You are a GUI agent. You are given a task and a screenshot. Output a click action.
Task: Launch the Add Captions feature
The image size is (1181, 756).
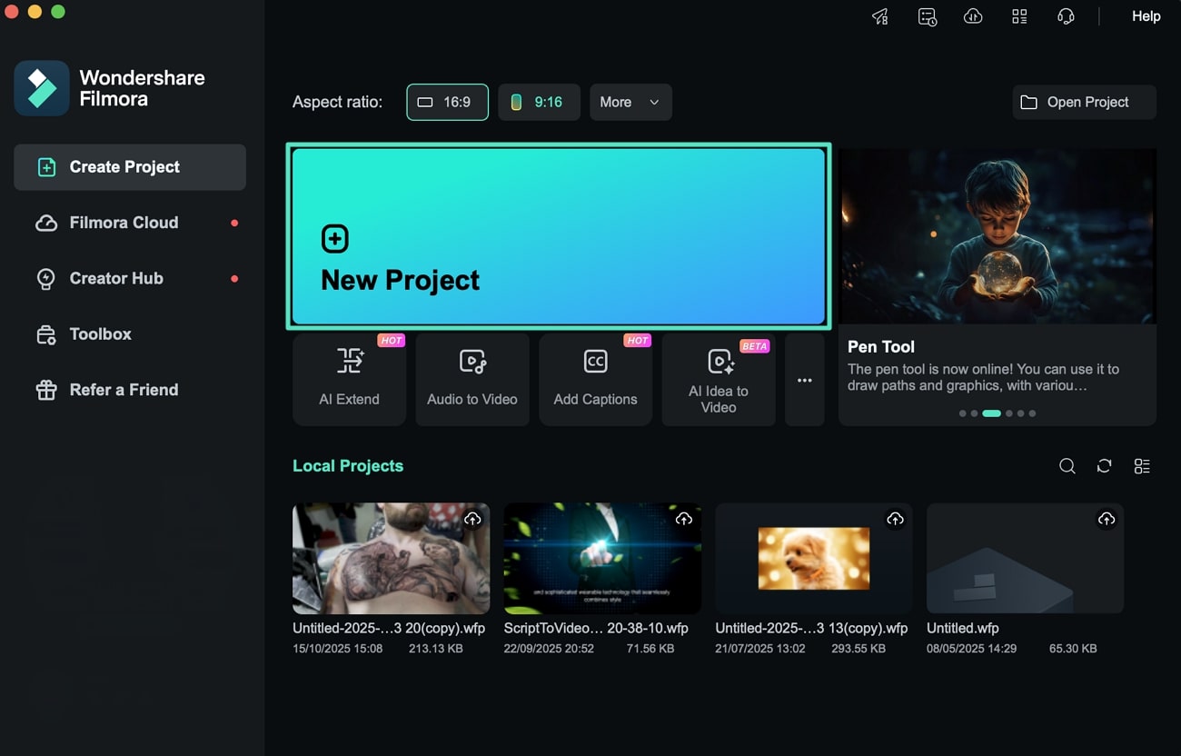595,379
